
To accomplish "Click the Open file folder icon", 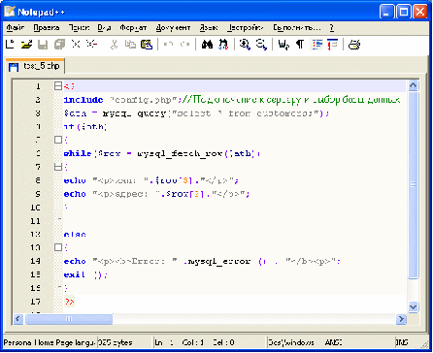I will point(26,45).
